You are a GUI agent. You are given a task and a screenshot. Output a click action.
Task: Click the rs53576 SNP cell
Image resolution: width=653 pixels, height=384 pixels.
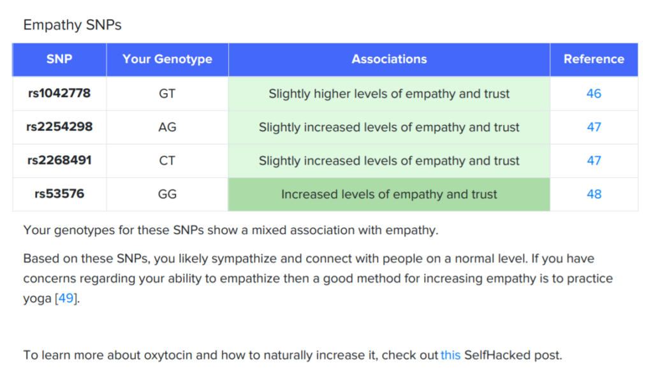click(x=59, y=194)
